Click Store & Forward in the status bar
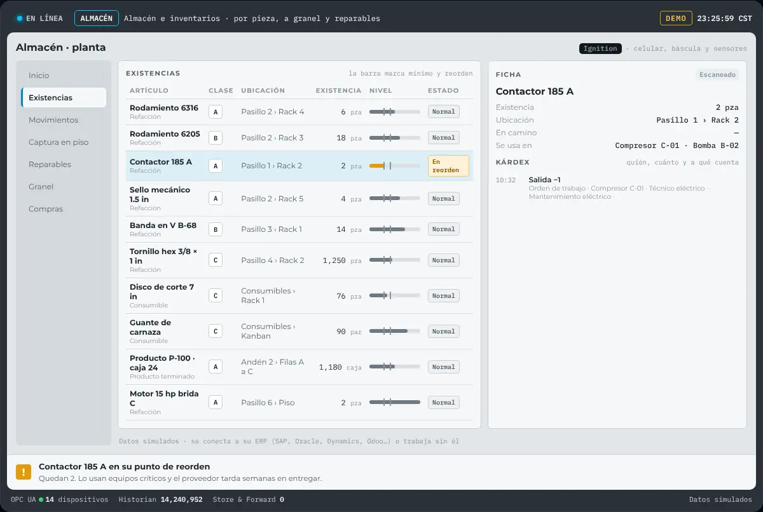 click(x=249, y=500)
